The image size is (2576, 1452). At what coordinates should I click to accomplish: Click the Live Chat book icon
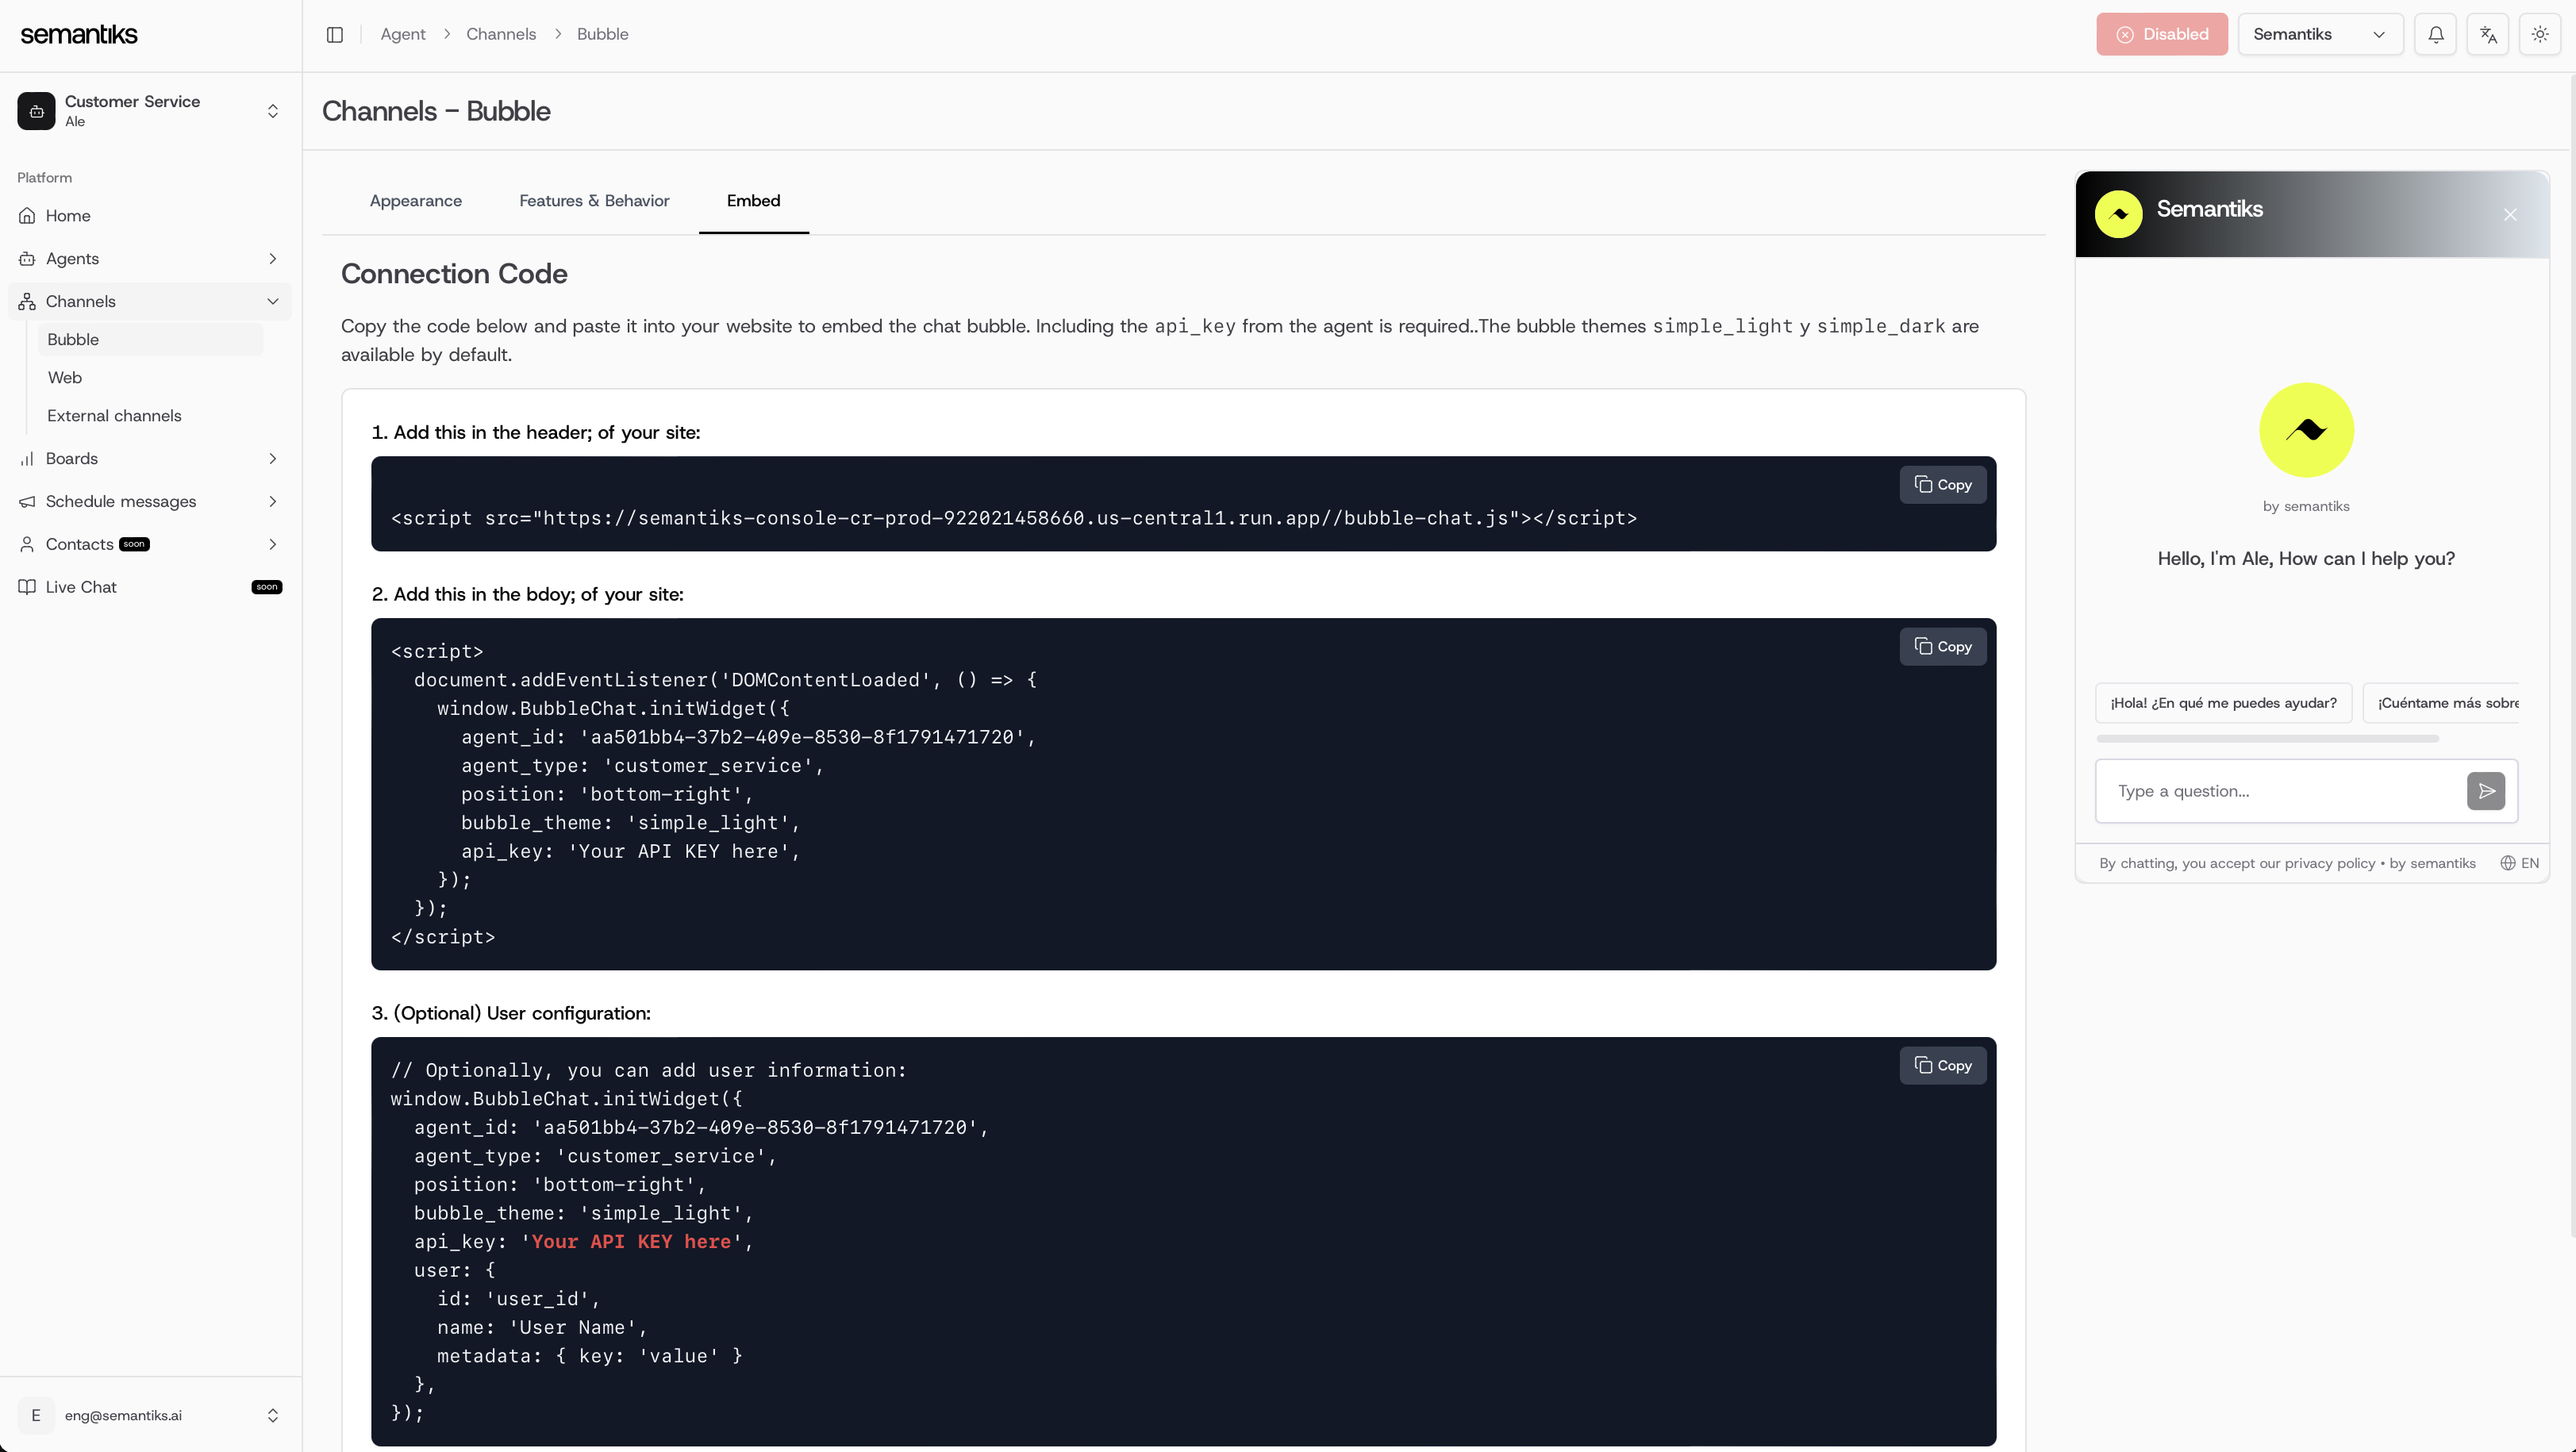point(27,587)
